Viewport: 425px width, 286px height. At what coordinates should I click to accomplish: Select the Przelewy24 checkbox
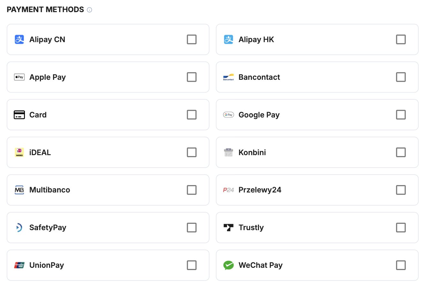click(x=401, y=190)
